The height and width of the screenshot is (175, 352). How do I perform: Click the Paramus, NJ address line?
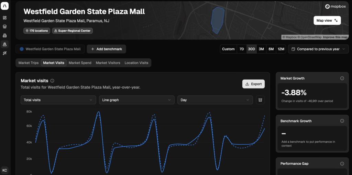tap(66, 21)
